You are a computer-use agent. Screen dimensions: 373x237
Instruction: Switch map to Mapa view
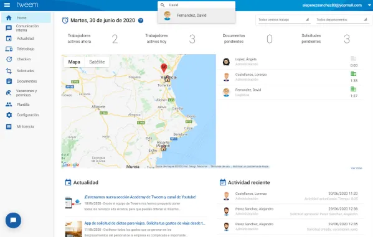(x=74, y=62)
